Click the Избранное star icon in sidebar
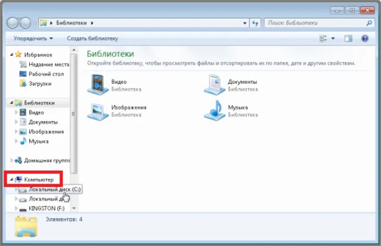The image size is (381, 246). (18, 54)
